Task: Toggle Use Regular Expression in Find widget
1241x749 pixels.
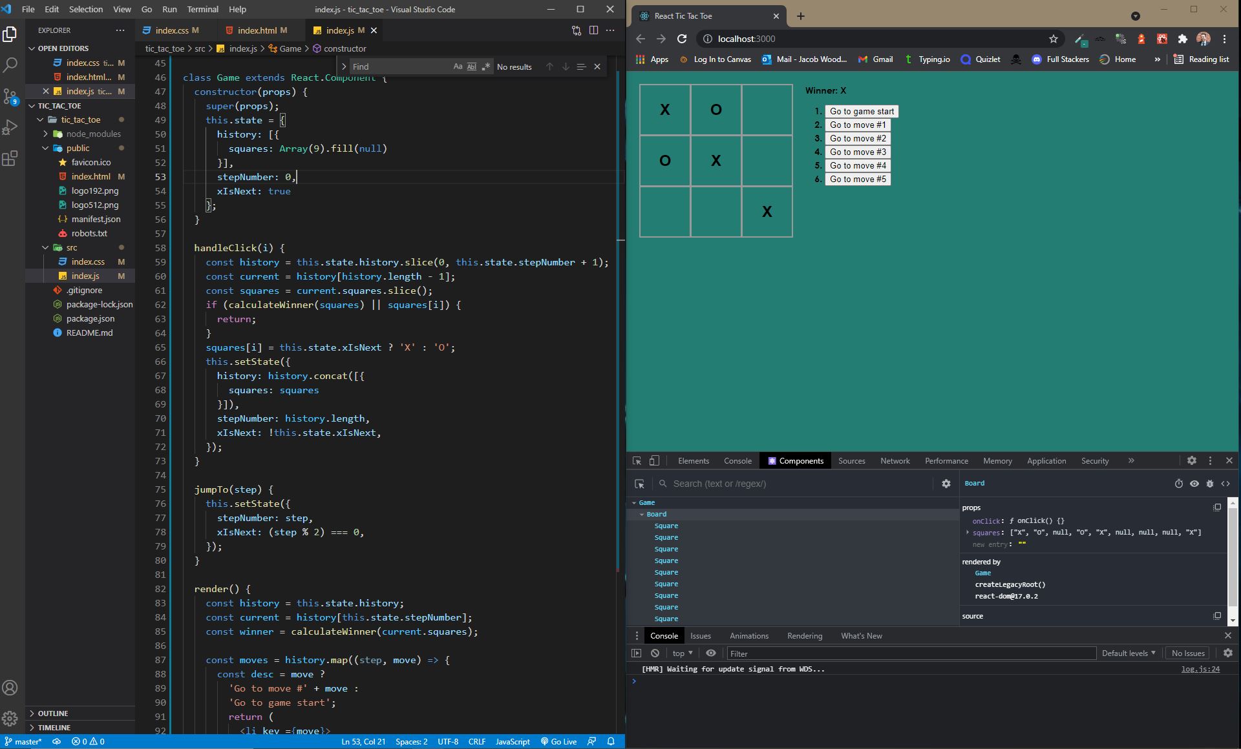Action: point(486,67)
